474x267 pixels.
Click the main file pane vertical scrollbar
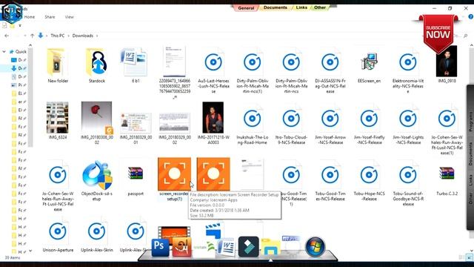471,148
